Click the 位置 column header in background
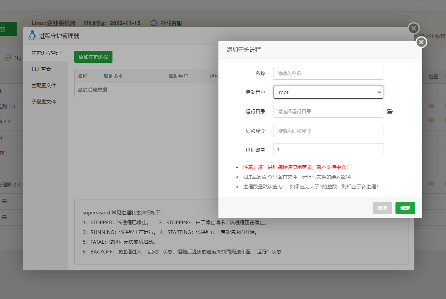This screenshot has width=446, height=299. pyautogui.click(x=433, y=76)
